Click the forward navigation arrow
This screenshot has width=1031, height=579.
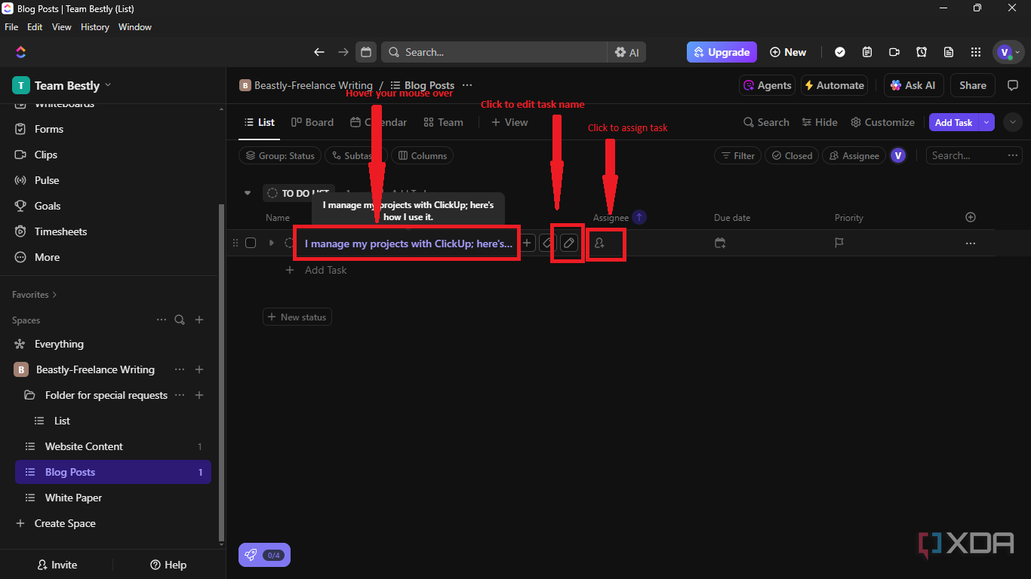click(x=343, y=52)
